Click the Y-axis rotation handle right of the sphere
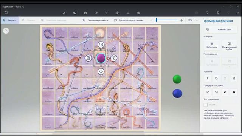 [x=114, y=58]
